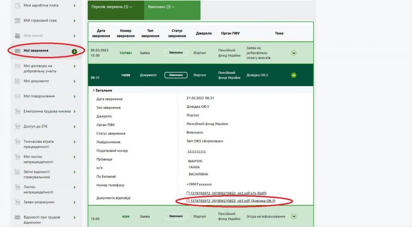Open the Доступ до ЕТК menu entry
The image size is (412, 227).
pos(18,127)
